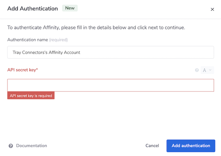Click the Affinity authentication instruction text
221x156 pixels.
click(96, 28)
